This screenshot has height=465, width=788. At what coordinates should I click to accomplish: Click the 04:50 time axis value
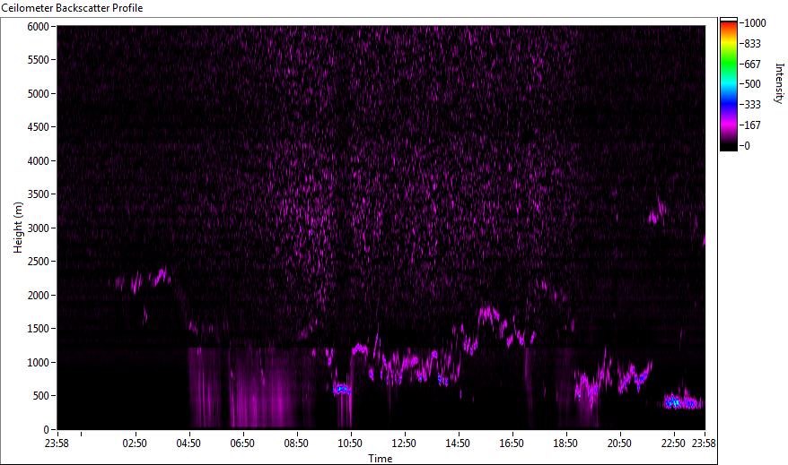click(x=188, y=443)
